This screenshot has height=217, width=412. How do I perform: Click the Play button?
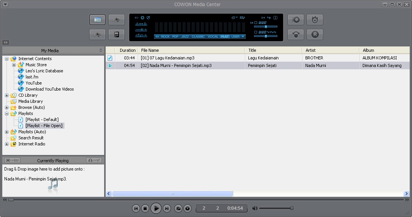click(x=156, y=208)
